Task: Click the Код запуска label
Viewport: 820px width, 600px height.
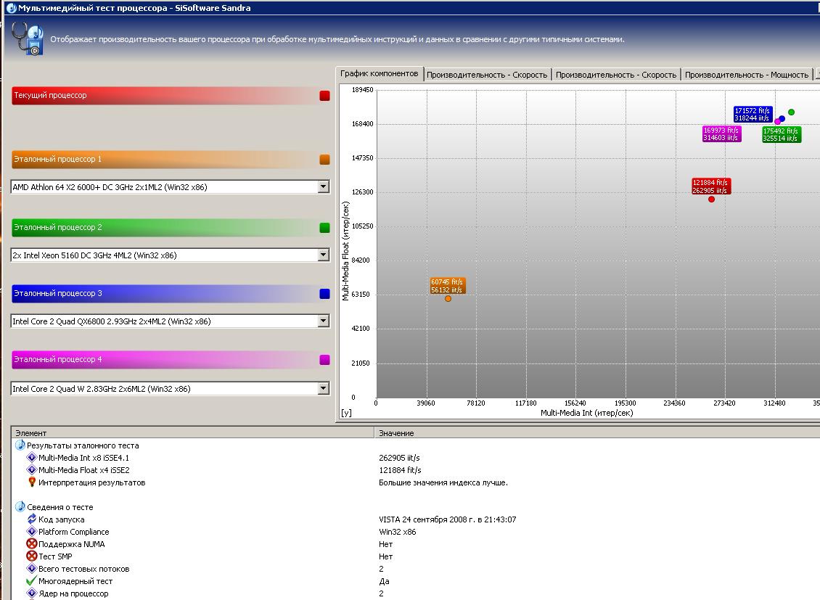Action: point(61,519)
